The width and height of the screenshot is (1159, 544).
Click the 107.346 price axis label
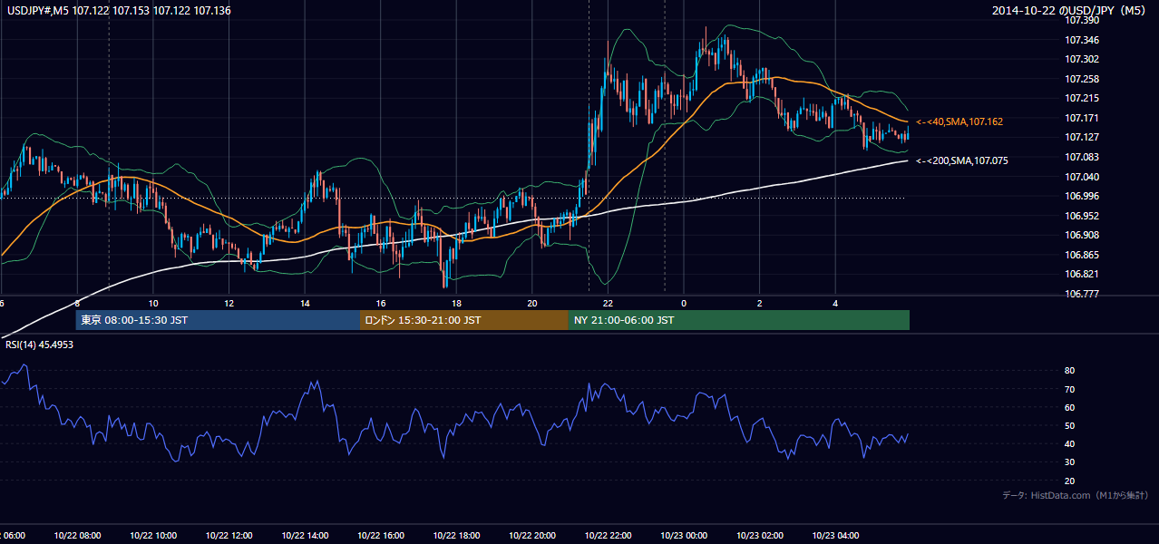click(x=1081, y=40)
